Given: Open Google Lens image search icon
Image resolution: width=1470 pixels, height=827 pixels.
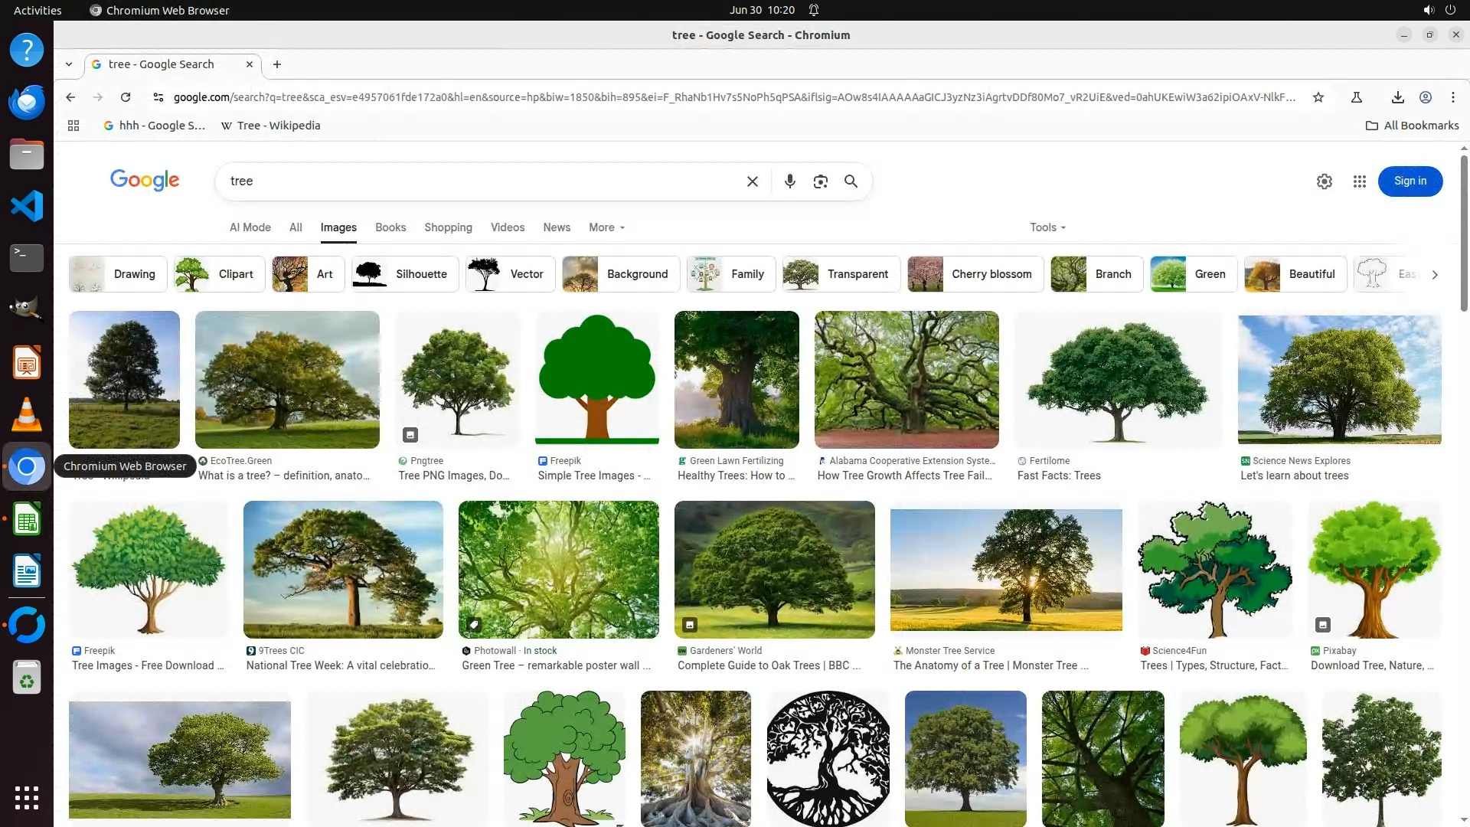Looking at the screenshot, I should click(820, 181).
